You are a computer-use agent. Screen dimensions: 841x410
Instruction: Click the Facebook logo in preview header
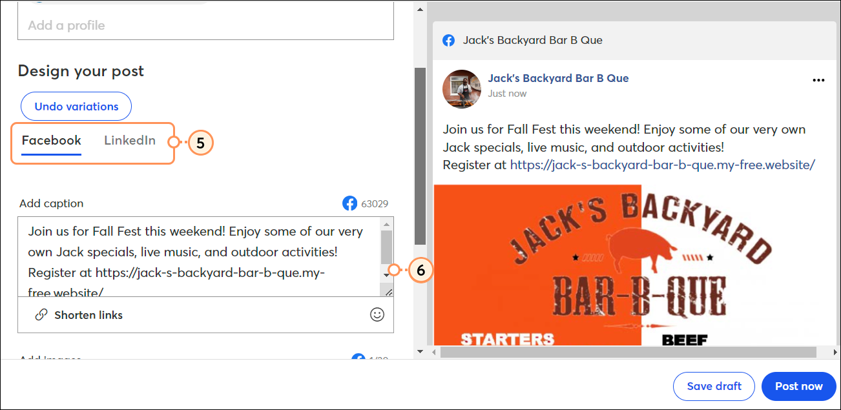448,40
